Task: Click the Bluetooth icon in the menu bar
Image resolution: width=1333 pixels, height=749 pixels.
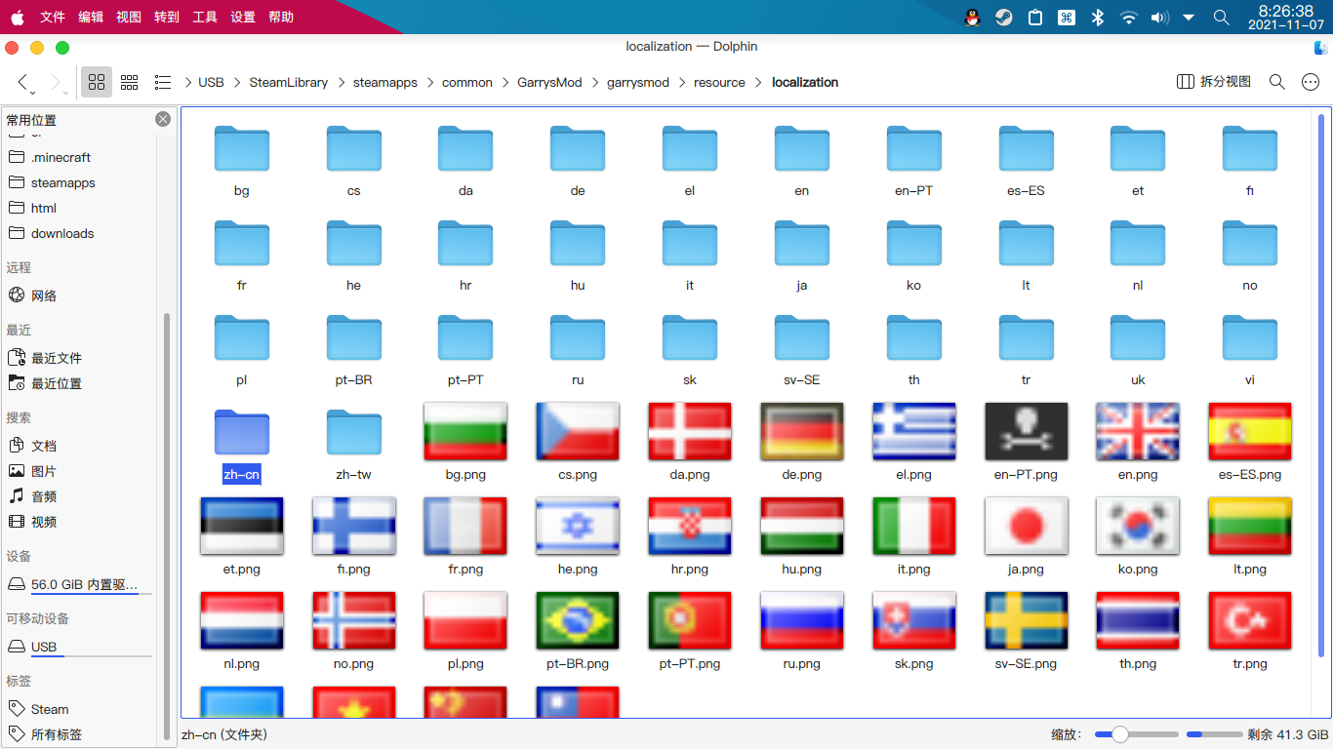Action: (x=1097, y=17)
